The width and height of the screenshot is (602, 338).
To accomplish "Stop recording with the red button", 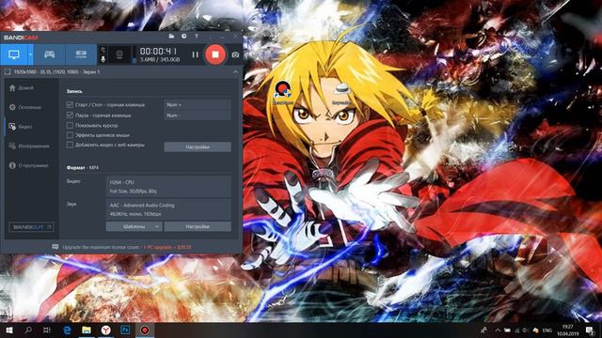I will [215, 54].
